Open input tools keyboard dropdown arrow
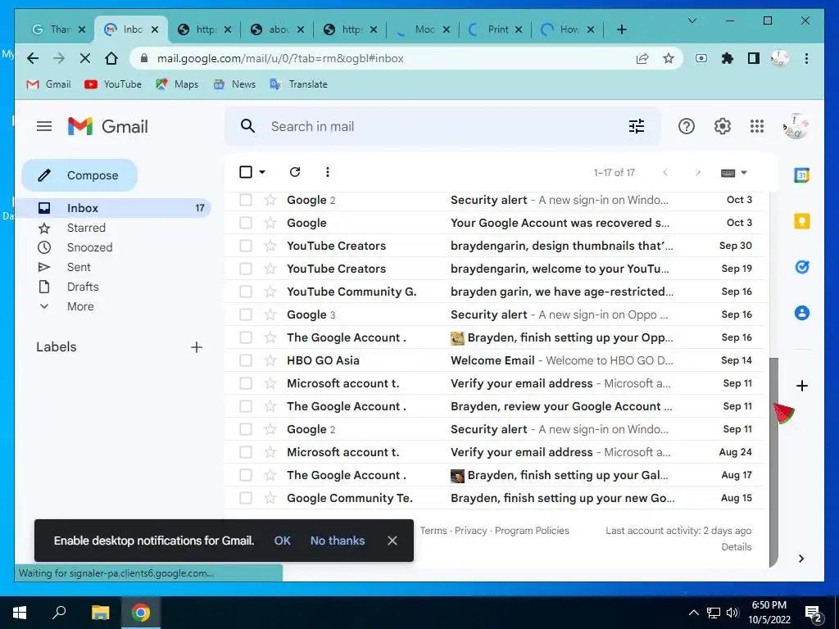This screenshot has height=629, width=839. point(744,172)
